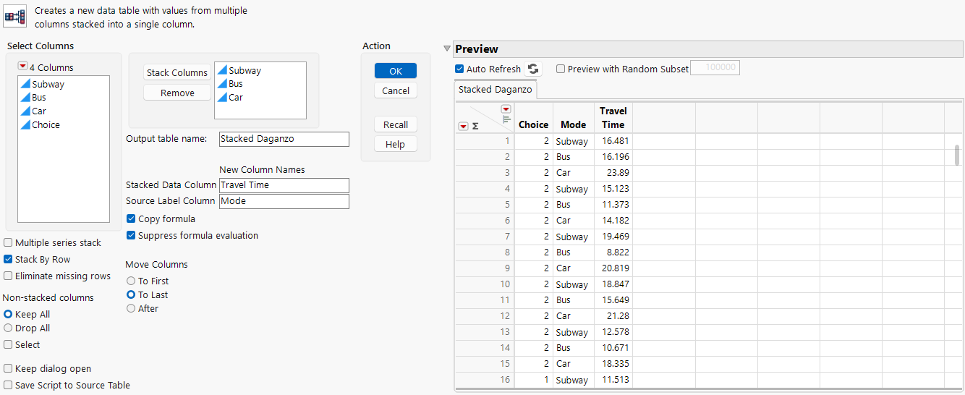Click the Recall button
The image size is (965, 395).
[396, 124]
